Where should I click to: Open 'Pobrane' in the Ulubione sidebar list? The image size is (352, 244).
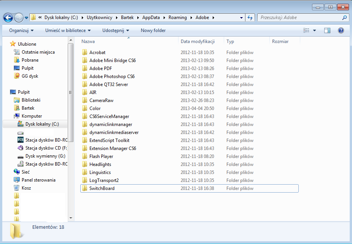[26, 60]
